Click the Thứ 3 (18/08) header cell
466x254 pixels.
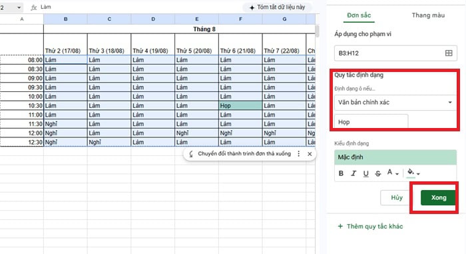pyautogui.click(x=109, y=44)
